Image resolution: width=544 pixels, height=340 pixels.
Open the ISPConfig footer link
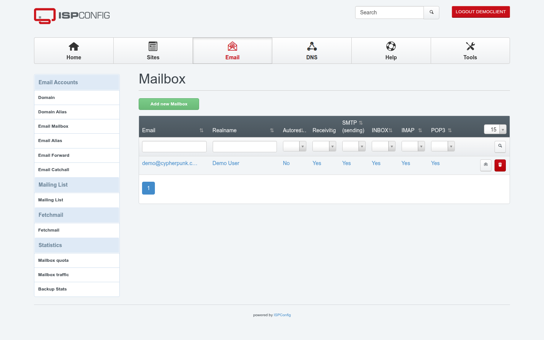(282, 315)
